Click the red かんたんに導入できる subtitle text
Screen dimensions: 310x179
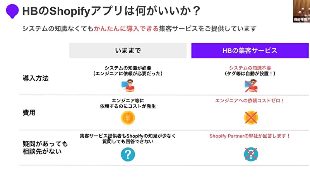coord(126,29)
